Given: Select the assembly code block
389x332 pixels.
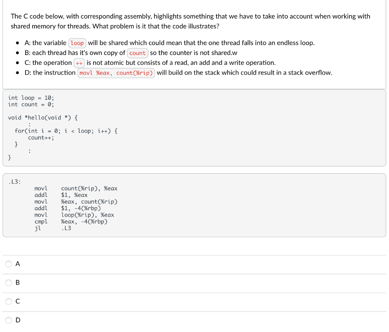Looking at the screenshot, I should 194,205.
